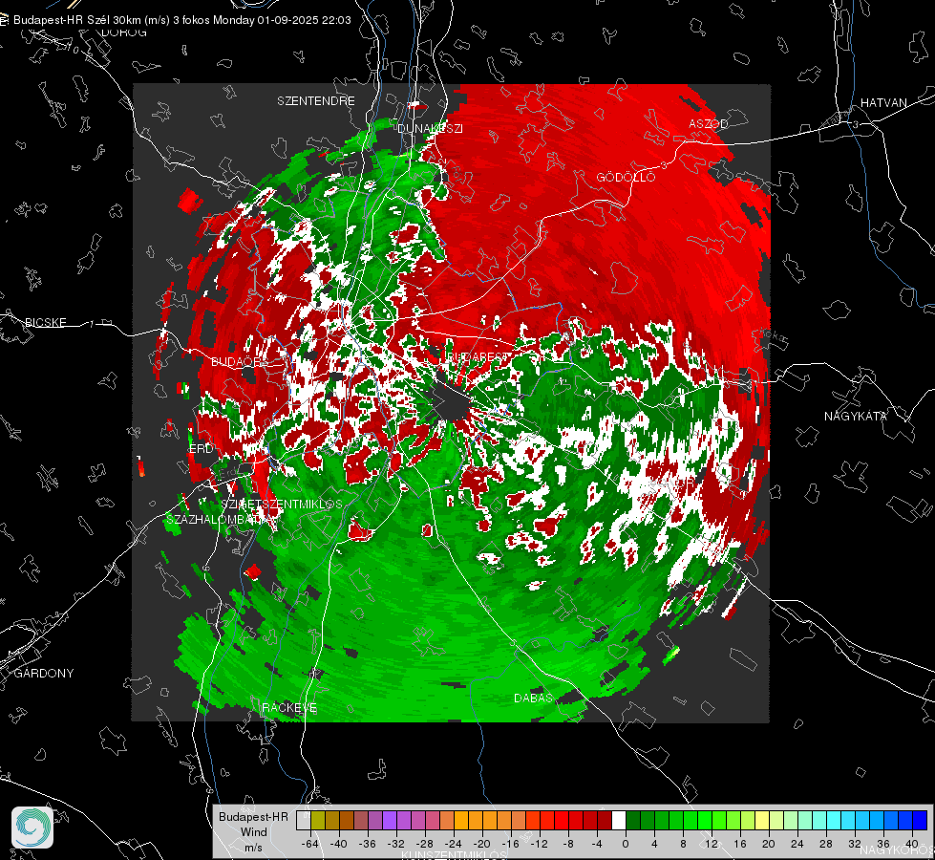935x860 pixels.
Task: Click the GARDONY town label
Action: point(44,674)
